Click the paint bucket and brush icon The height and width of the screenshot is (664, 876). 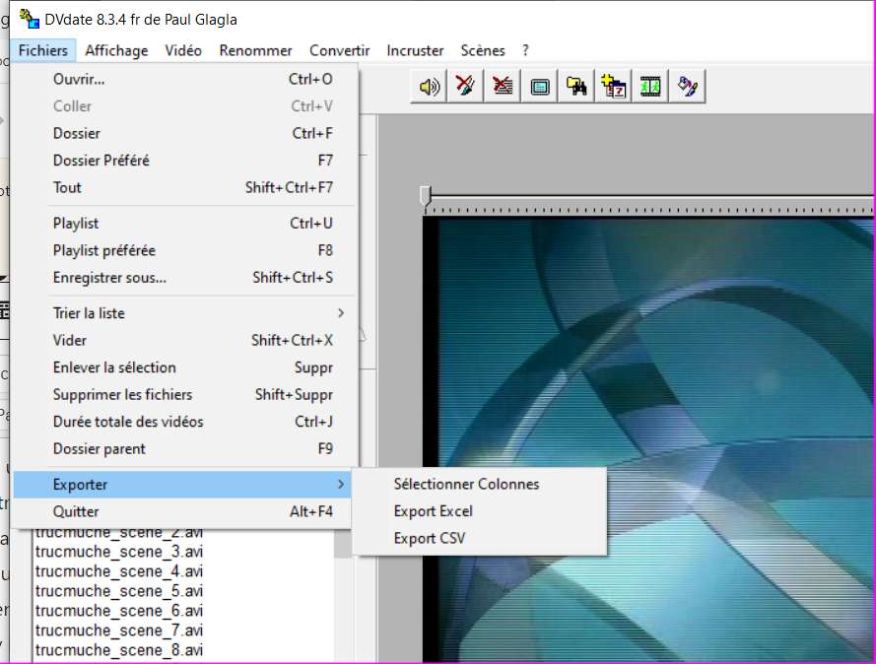[688, 87]
